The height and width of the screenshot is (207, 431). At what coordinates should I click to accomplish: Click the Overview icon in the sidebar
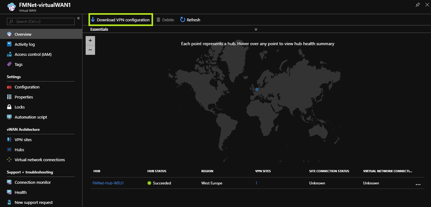coord(9,34)
